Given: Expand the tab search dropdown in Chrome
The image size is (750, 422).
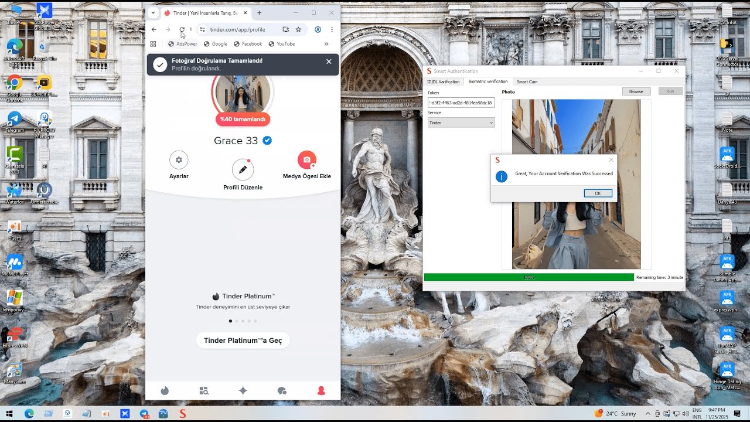Looking at the screenshot, I should [x=153, y=13].
